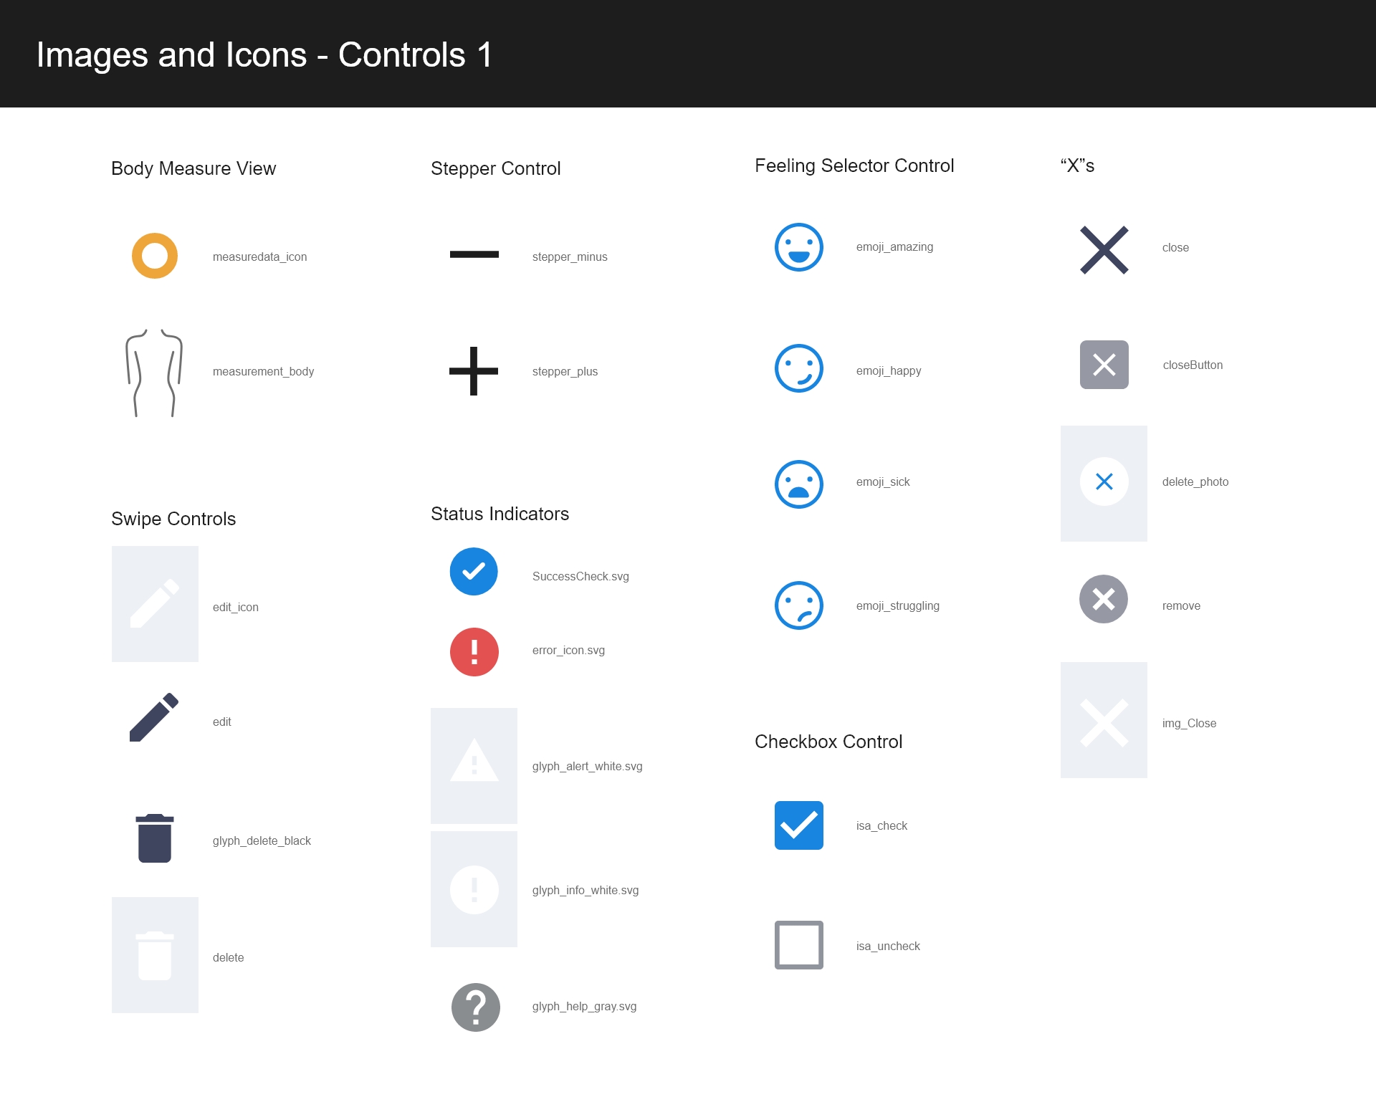
Task: Choose the winking emoji_happy face
Action: [x=798, y=369]
